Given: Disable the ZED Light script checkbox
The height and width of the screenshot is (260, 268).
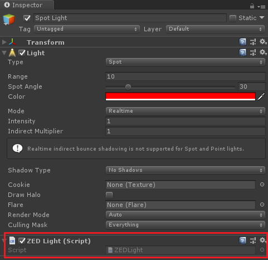Looking at the screenshot, I should pyautogui.click(x=22, y=241).
